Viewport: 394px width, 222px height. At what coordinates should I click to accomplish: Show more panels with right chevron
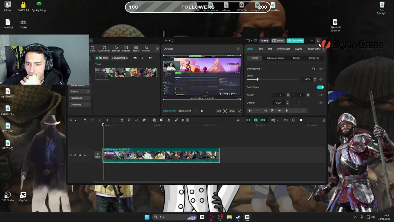157,49
